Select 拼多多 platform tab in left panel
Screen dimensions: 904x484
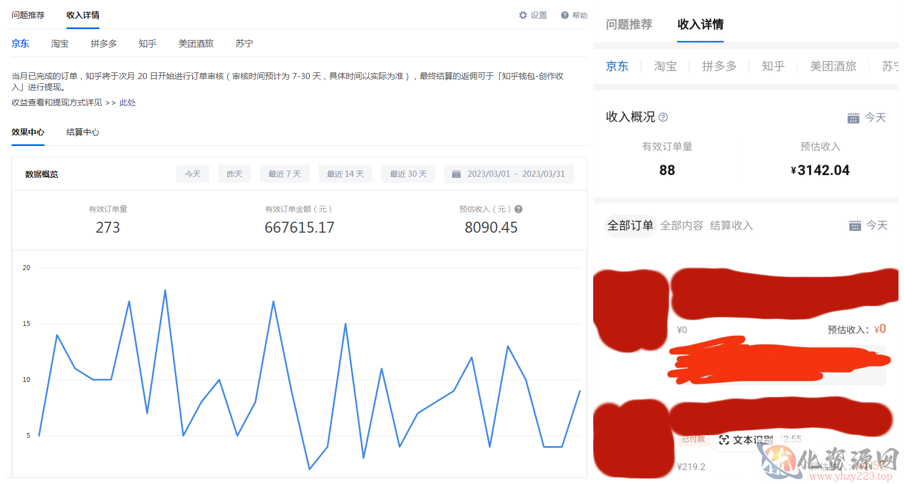[104, 43]
